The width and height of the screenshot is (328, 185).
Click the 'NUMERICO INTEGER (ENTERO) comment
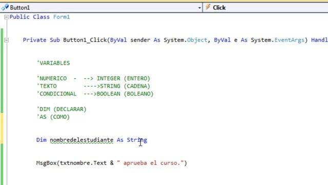[x=93, y=78]
